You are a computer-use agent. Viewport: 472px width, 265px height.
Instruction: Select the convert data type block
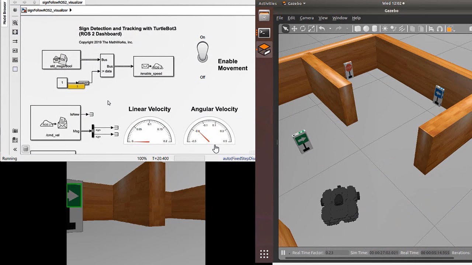coord(84,83)
